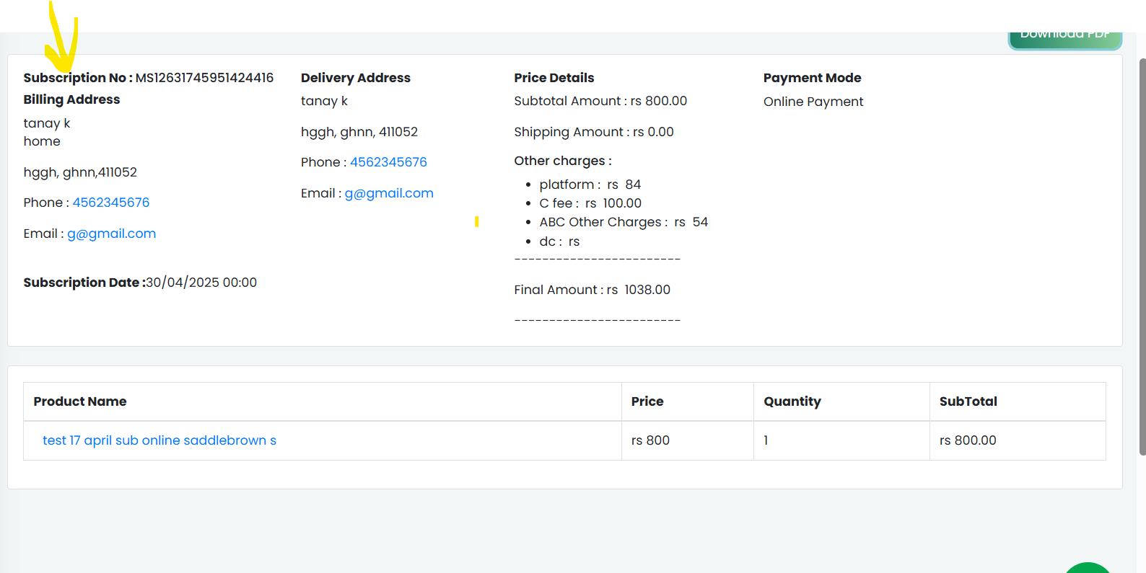
Task: Select the Quantity column header
Action: pos(792,401)
